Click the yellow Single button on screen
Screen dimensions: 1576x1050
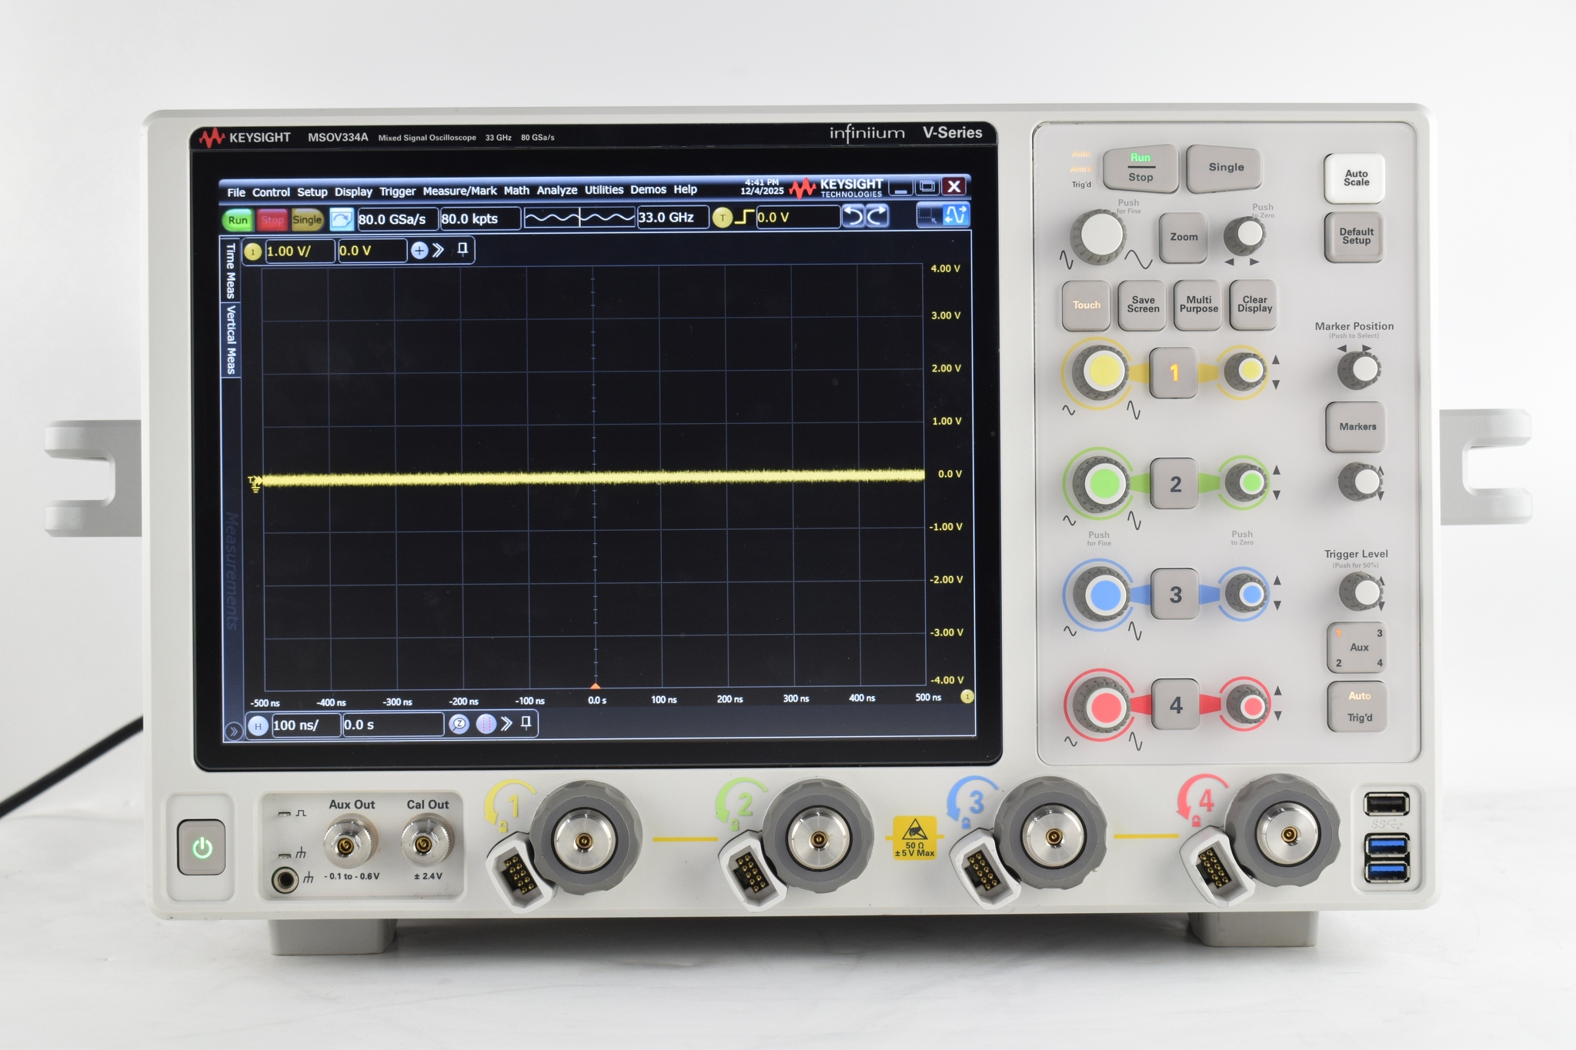pyautogui.click(x=307, y=219)
